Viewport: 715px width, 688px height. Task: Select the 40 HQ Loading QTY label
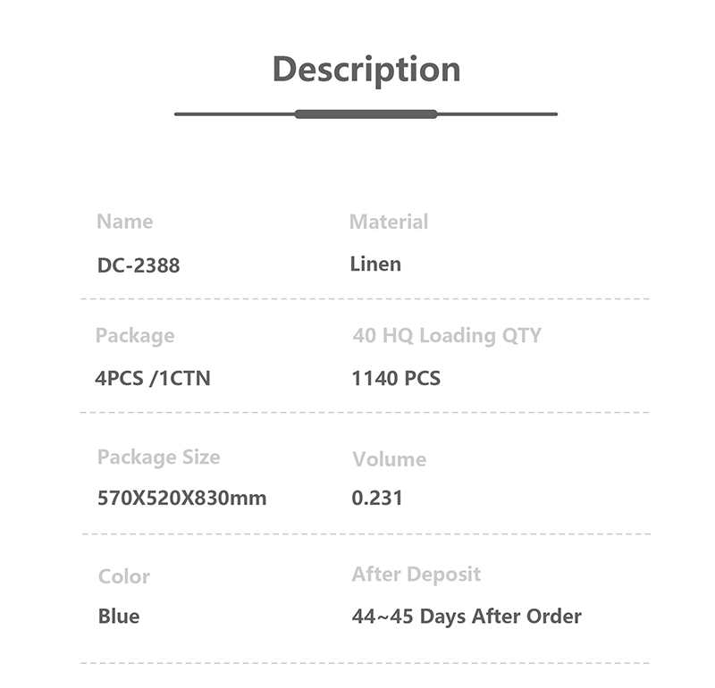[447, 336]
